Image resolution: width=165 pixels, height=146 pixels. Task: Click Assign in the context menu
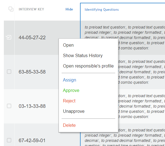pos(69,80)
